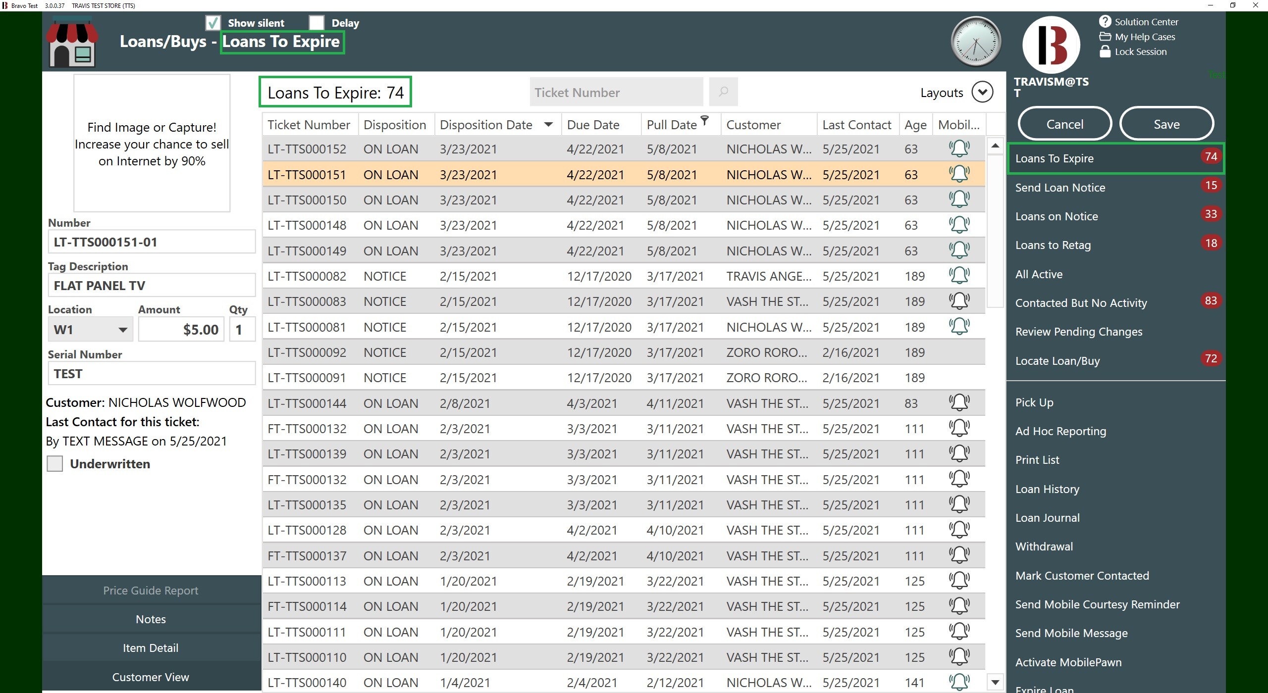Click the Lock Session padlock icon

[x=1105, y=51]
